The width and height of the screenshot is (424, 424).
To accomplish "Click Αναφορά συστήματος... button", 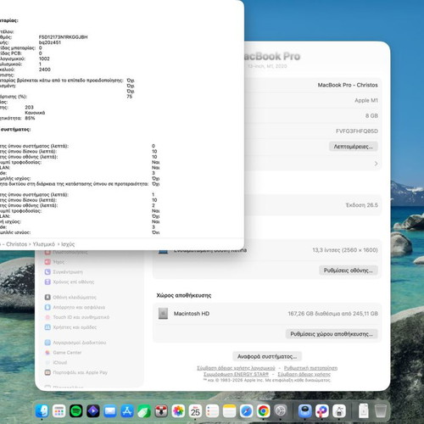I will (267, 356).
